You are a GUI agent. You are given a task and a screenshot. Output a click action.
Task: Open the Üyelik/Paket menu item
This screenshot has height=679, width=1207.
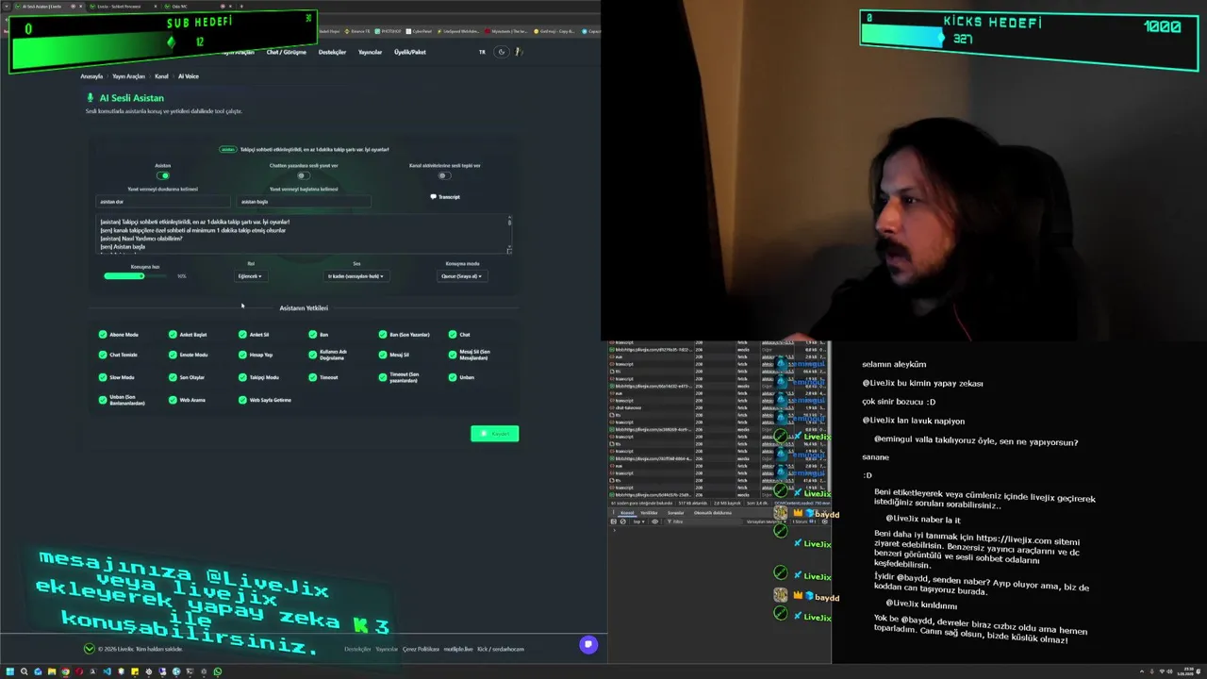(409, 52)
